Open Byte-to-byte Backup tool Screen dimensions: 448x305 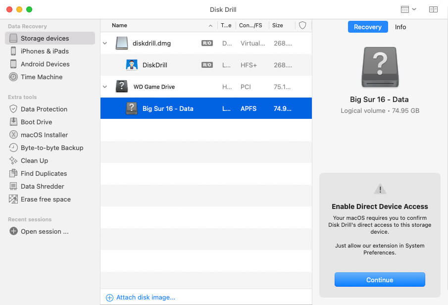pyautogui.click(x=52, y=148)
